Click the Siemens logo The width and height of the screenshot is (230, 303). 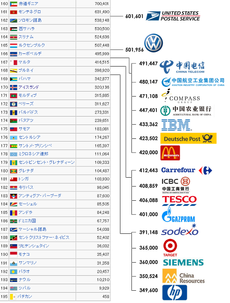183,262
